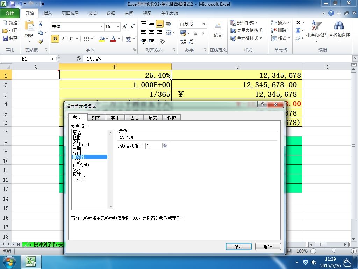358x269 pixels.
Task: Click the Decrease Indent icon
Action: point(144,41)
